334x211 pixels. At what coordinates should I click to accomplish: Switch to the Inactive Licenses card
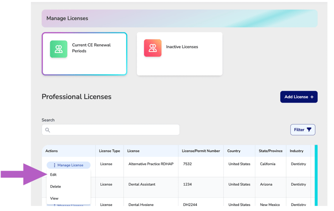179,54
